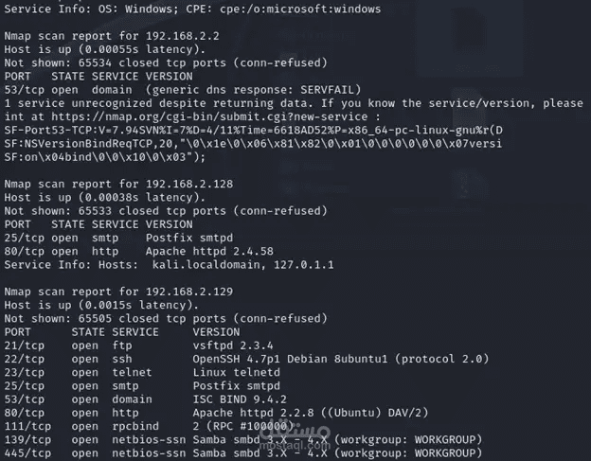This screenshot has height=461, width=591.
Task: Click the mostaql.com watermark text
Action: coord(295,445)
